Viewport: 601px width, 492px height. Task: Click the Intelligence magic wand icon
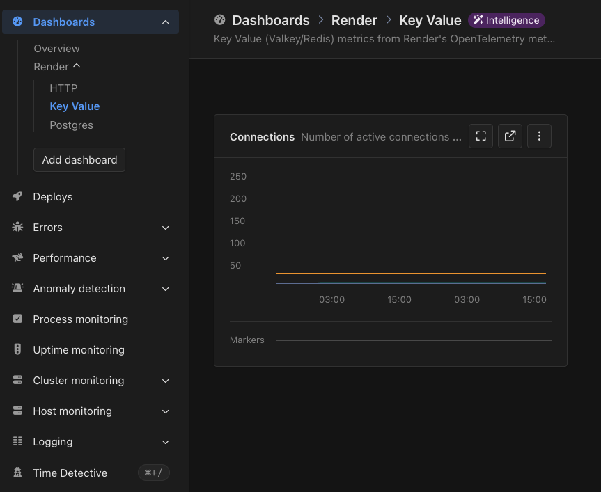(478, 20)
